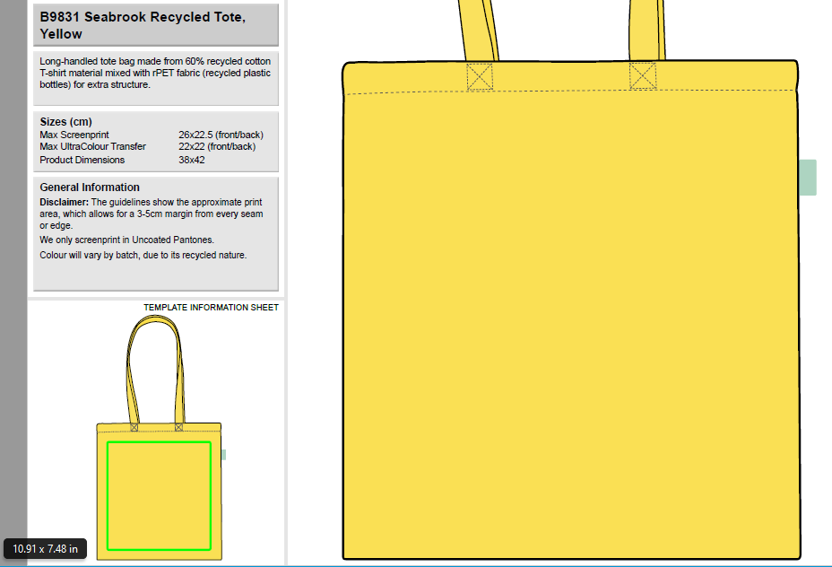Click the B9831 Seabrook Recycled Tote title
The width and height of the screenshot is (832, 567).
[143, 25]
